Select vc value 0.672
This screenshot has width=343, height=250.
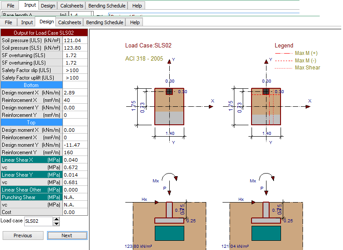coord(75,167)
